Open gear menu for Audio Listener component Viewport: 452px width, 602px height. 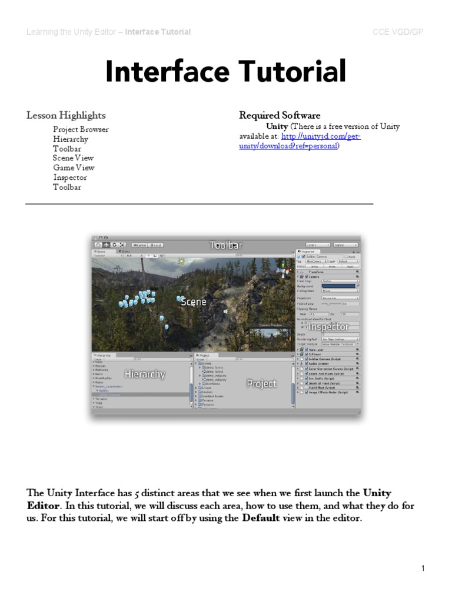click(357, 363)
